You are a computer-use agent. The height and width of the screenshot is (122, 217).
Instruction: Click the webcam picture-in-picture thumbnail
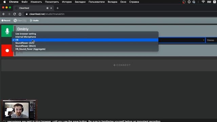19,110
